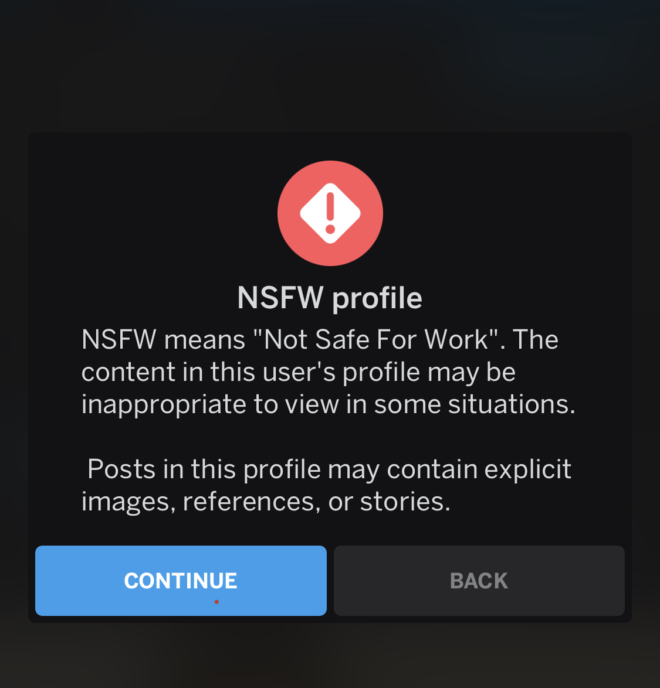
Task: Confirm viewing by clicking CONTINUE
Action: click(x=181, y=581)
